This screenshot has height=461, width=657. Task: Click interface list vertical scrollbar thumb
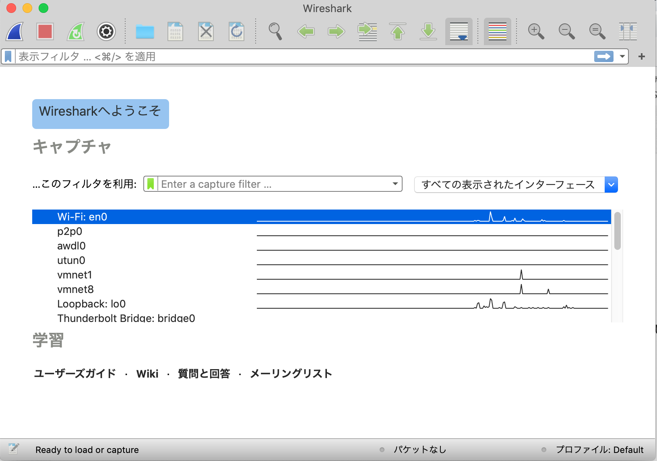(x=618, y=230)
